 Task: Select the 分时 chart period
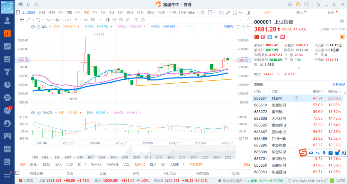[41, 13]
